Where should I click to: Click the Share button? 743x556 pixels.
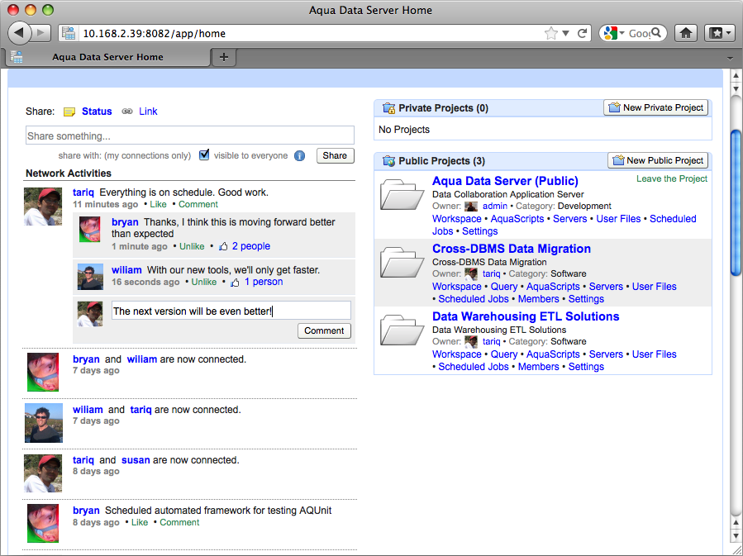[335, 156]
